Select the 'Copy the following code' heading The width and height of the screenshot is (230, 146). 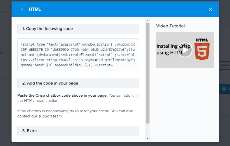click(48, 29)
